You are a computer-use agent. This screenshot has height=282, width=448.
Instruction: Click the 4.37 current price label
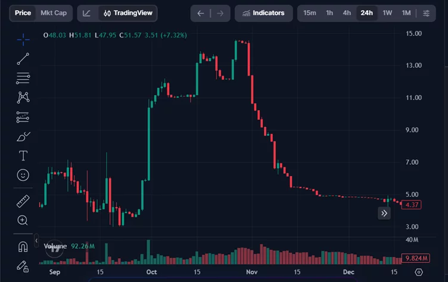point(412,205)
